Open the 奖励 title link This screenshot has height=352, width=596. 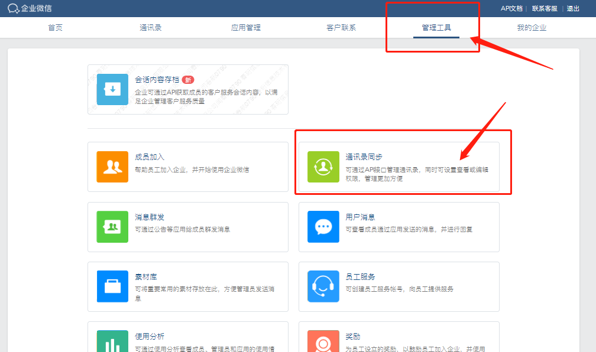coord(353,337)
